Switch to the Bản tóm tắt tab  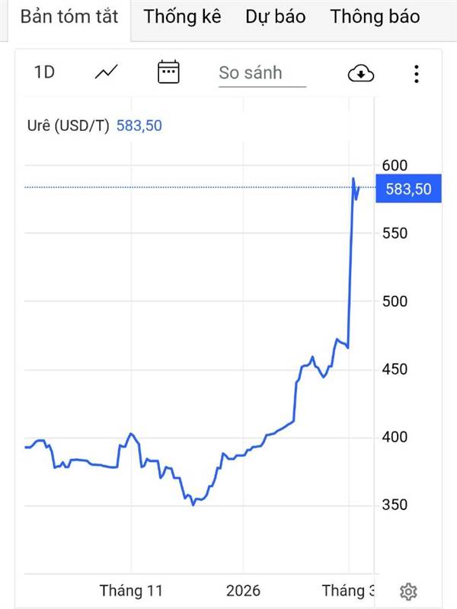tap(69, 17)
